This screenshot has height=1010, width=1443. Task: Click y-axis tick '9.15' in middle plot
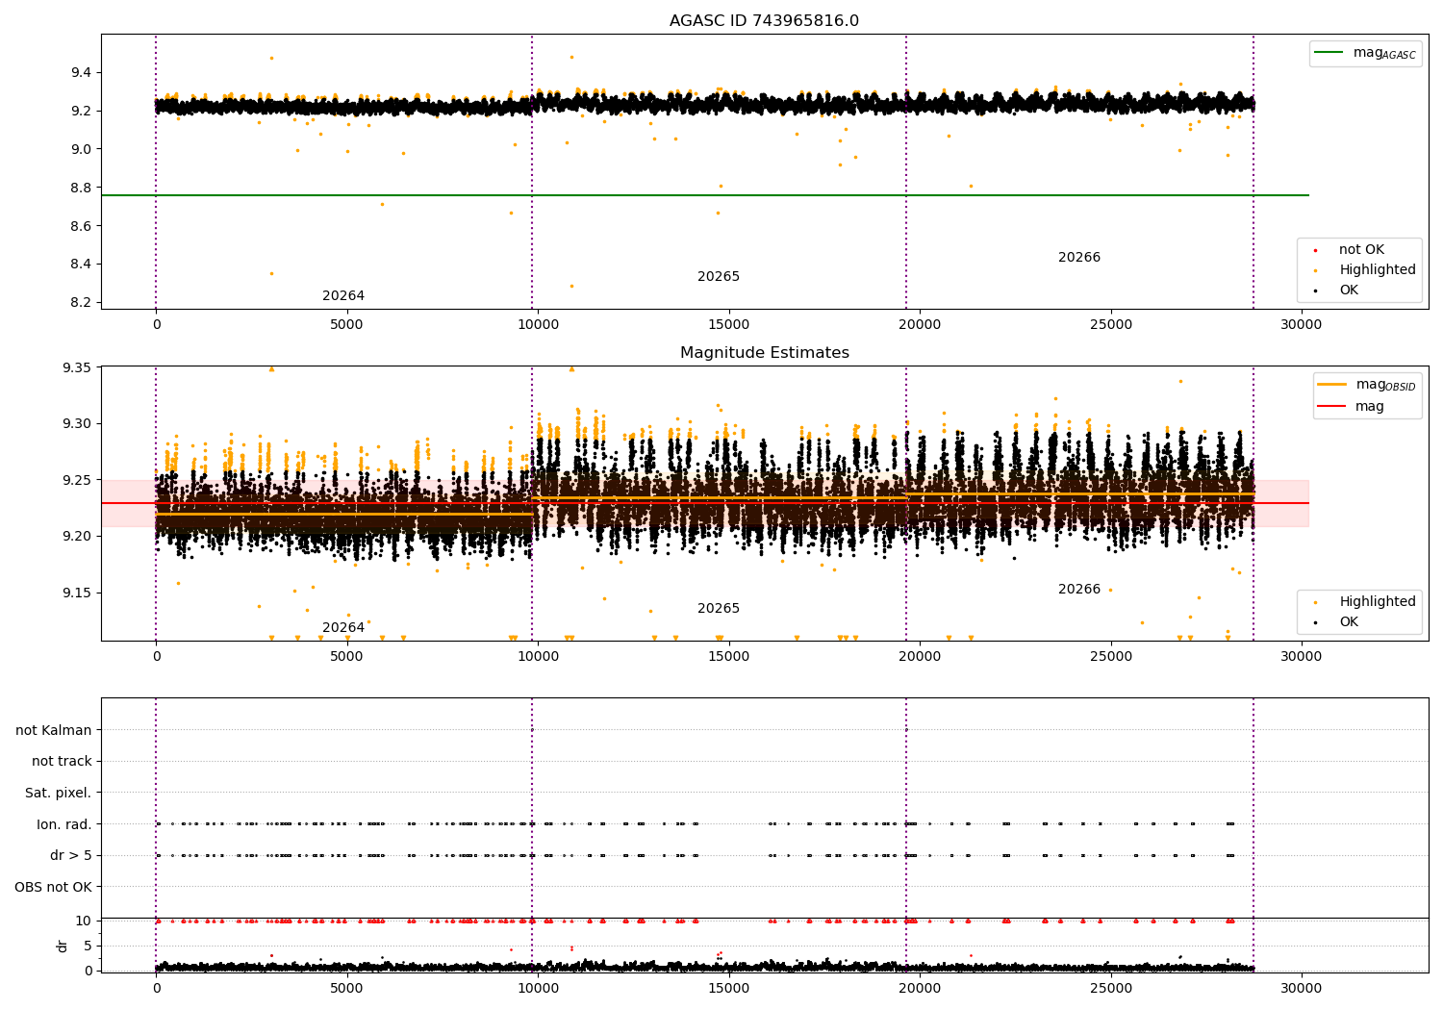[77, 593]
